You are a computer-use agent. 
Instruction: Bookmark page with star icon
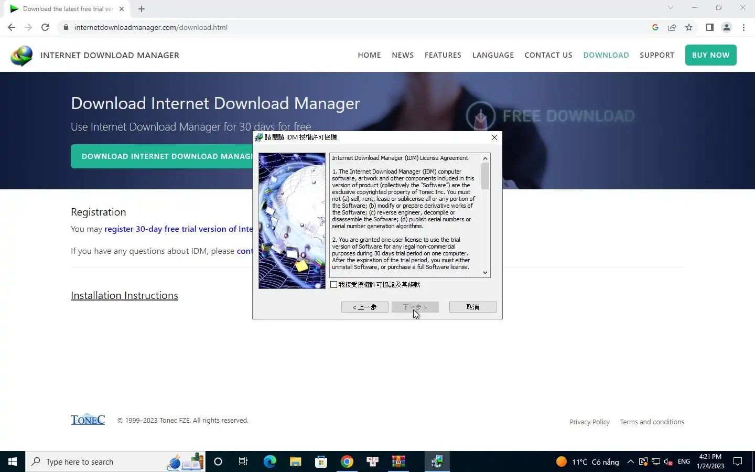coord(689,27)
